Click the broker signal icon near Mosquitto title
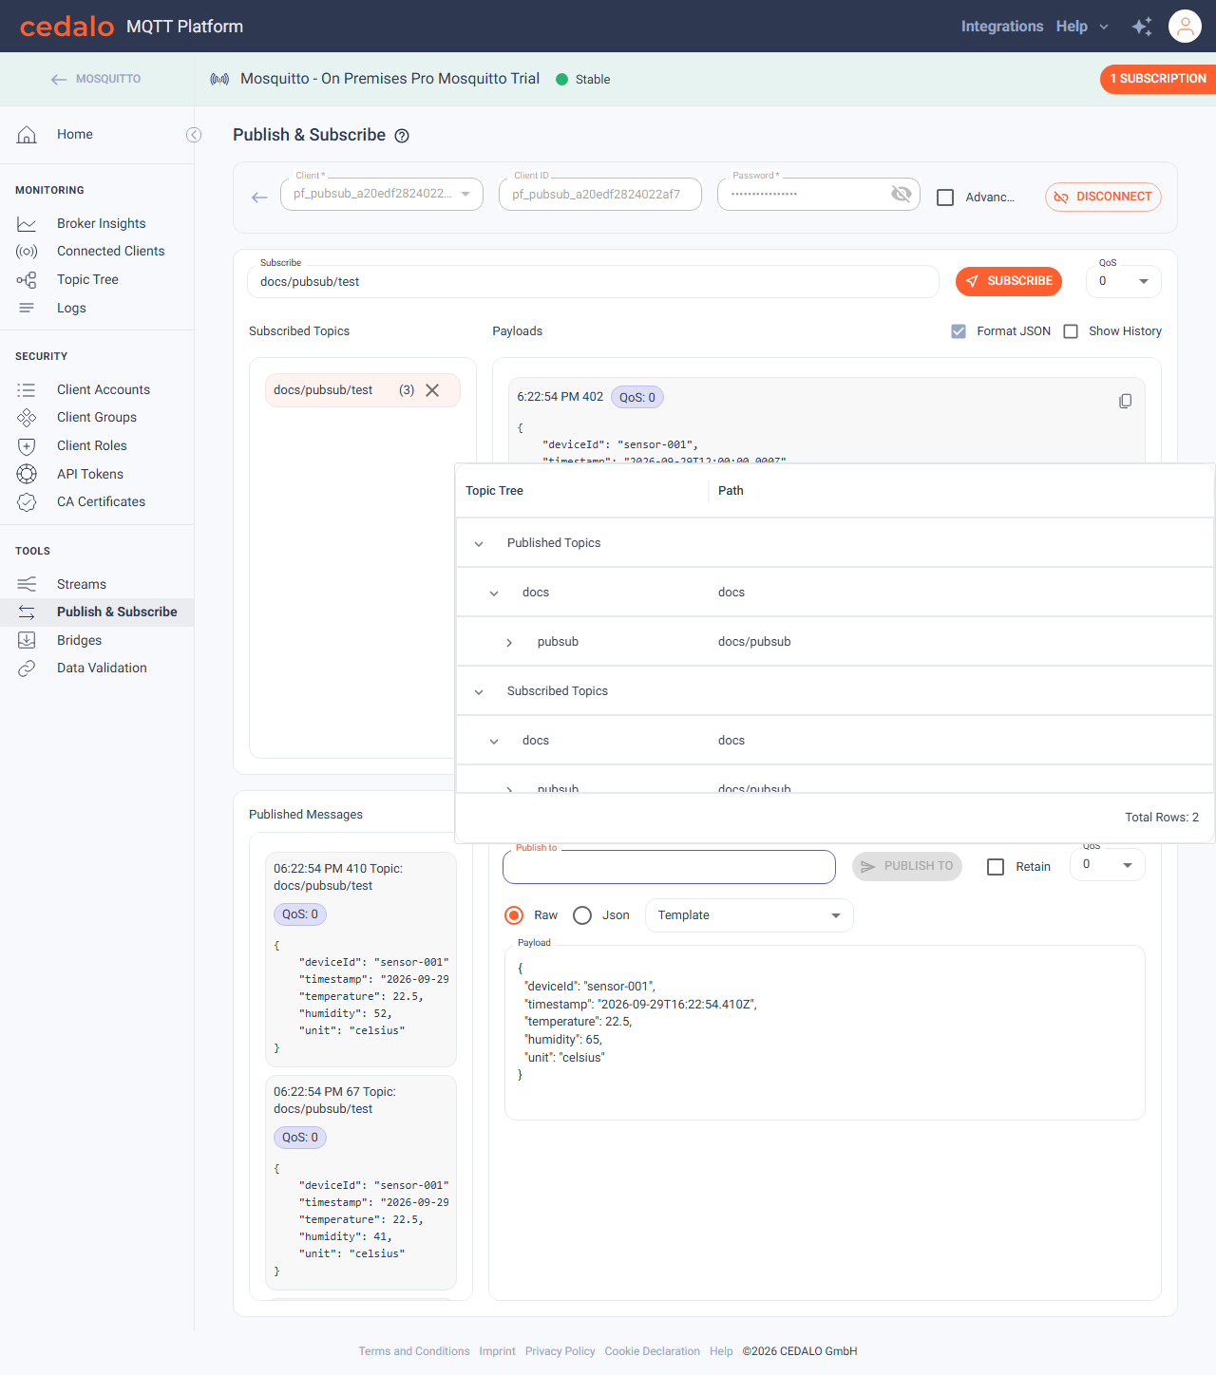The image size is (1216, 1375). [219, 79]
